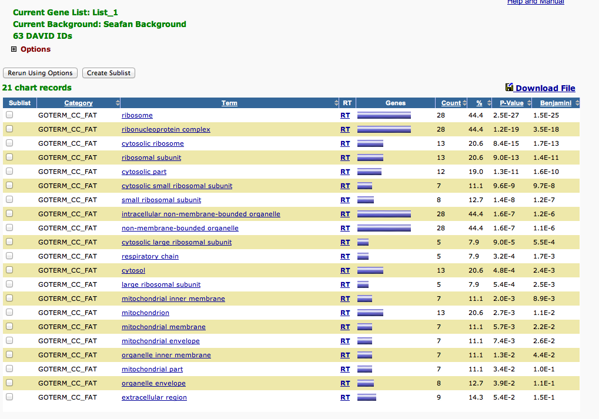The height and width of the screenshot is (419, 599).
Task: Click the gene bar for respiratory chain
Action: (x=363, y=256)
